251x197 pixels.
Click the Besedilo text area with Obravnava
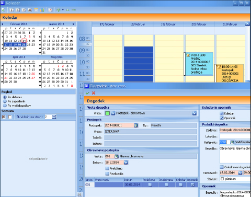235,155
